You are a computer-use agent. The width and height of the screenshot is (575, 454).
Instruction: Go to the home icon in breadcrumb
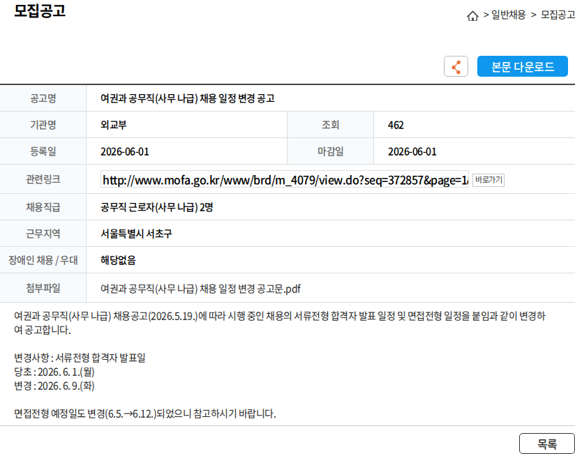[x=472, y=15]
